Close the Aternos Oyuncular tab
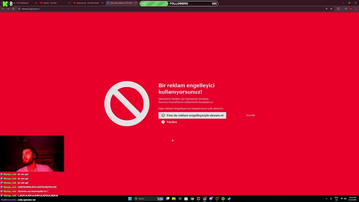The image size is (359, 202). click(136, 3)
